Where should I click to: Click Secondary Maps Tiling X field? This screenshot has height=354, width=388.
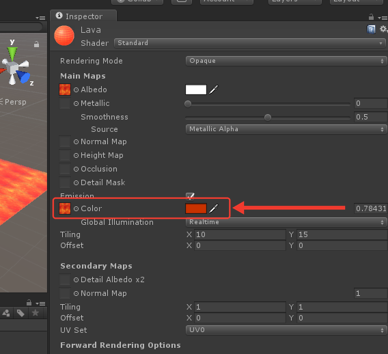point(240,307)
